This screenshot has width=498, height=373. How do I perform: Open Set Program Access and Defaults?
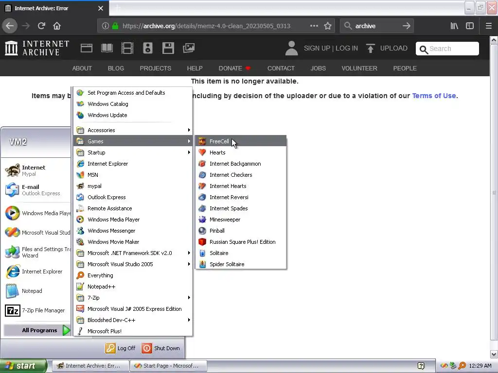133,93
